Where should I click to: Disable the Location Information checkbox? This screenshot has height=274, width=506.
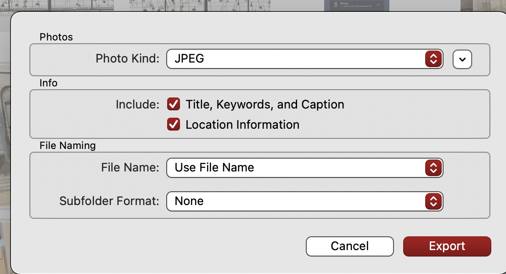coord(174,125)
